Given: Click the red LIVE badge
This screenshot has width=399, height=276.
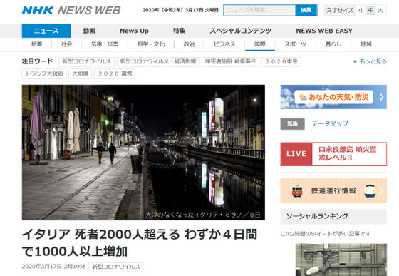Looking at the screenshot, I should point(296,154).
